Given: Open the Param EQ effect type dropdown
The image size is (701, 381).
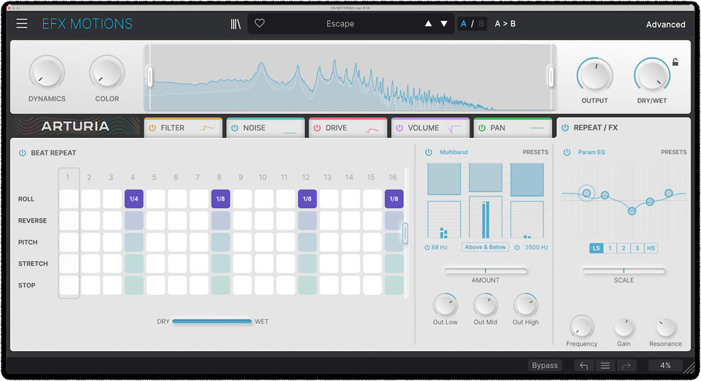Looking at the screenshot, I should 591,152.
